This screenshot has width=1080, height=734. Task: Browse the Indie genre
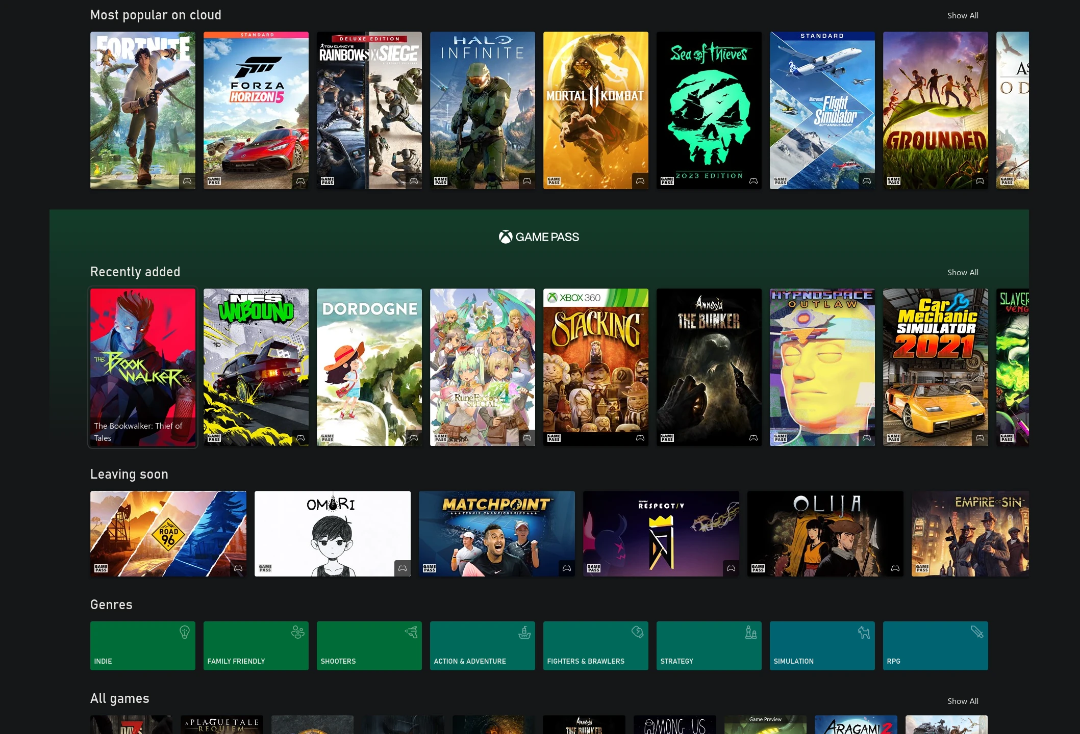pyautogui.click(x=143, y=646)
